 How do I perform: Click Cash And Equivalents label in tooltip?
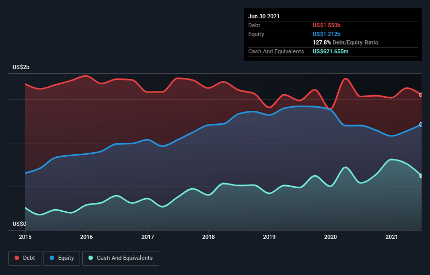276,51
